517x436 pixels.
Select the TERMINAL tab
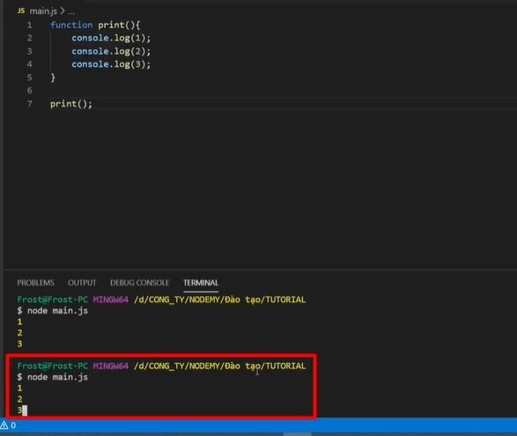201,283
